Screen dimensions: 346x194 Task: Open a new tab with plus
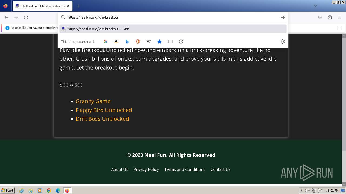point(78,6)
